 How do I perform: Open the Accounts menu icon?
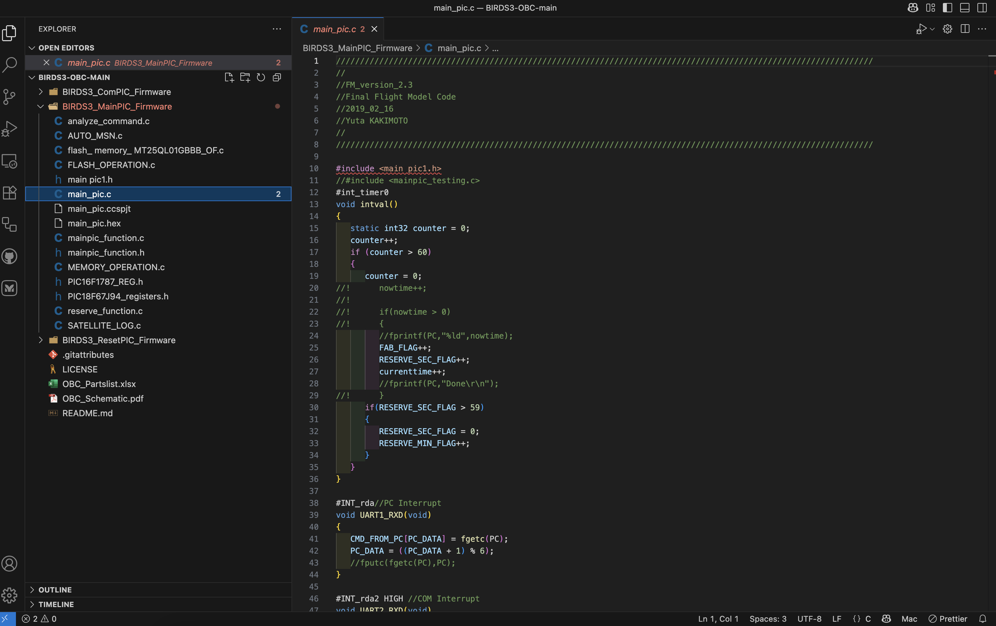[x=10, y=563]
